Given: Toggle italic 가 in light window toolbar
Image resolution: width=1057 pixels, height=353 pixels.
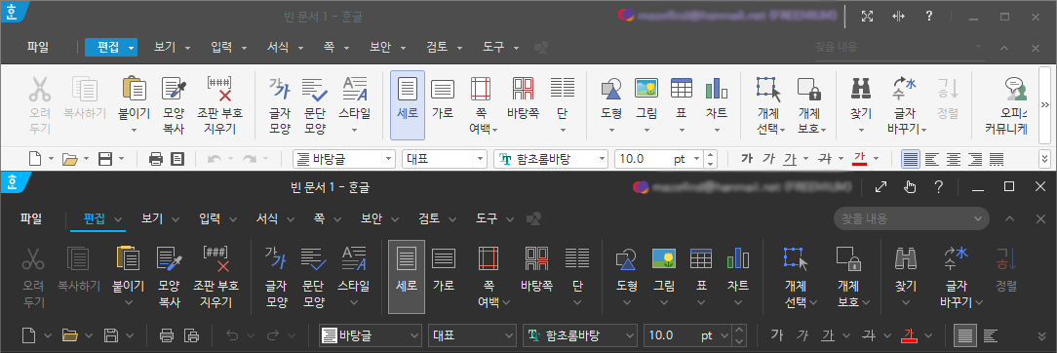Looking at the screenshot, I should (x=768, y=159).
